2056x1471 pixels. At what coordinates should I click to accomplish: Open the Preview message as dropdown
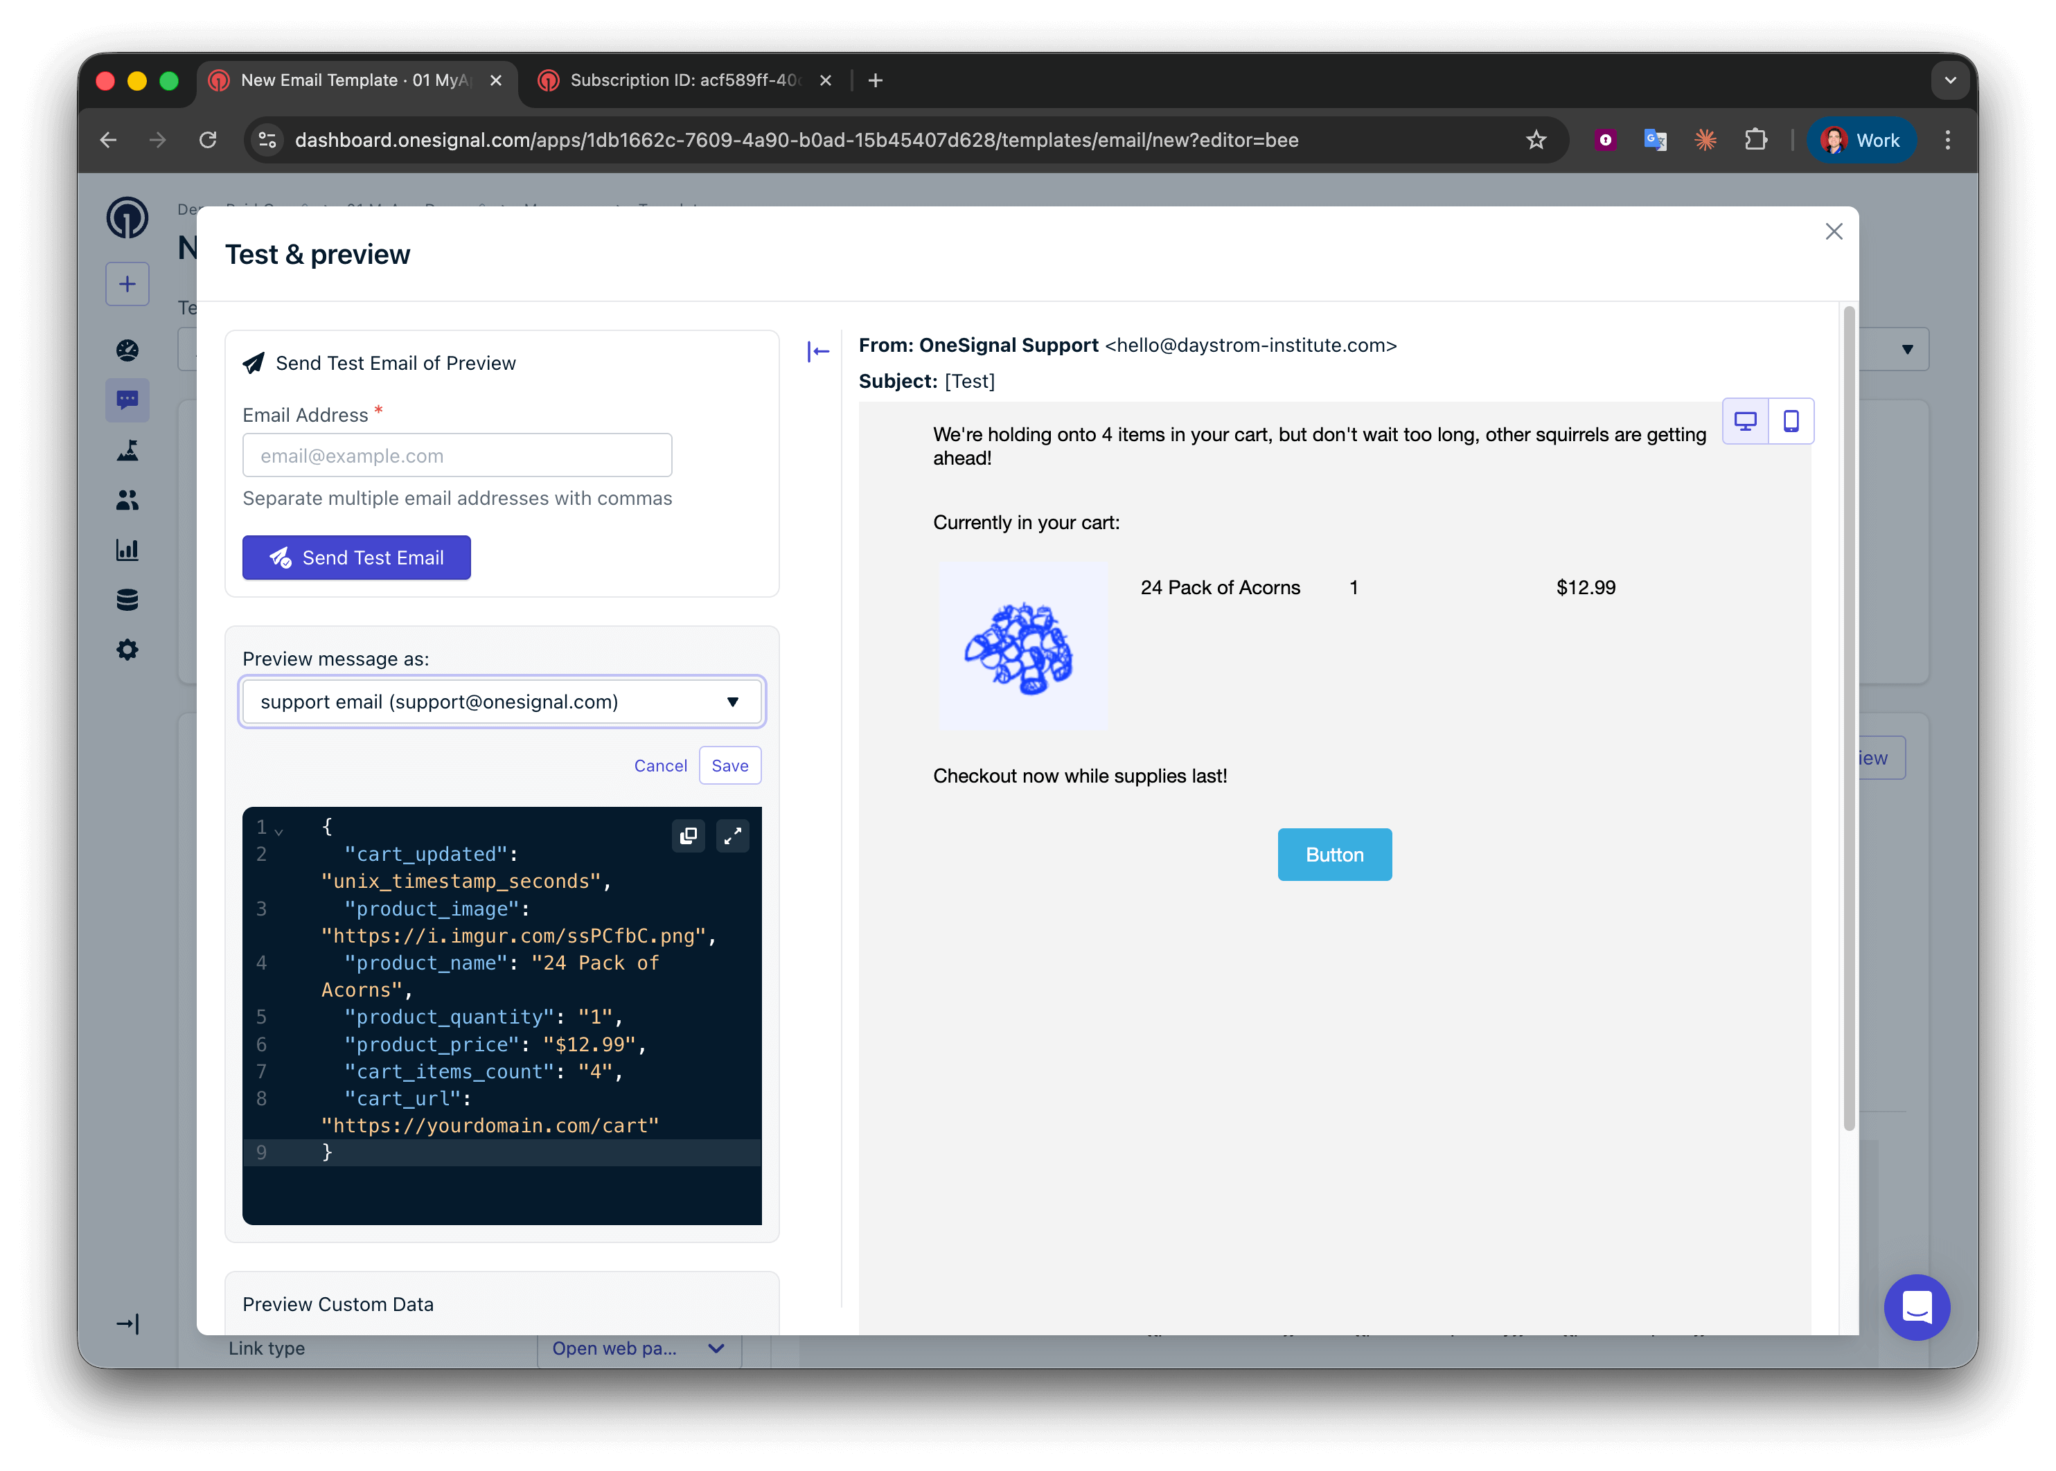point(502,702)
